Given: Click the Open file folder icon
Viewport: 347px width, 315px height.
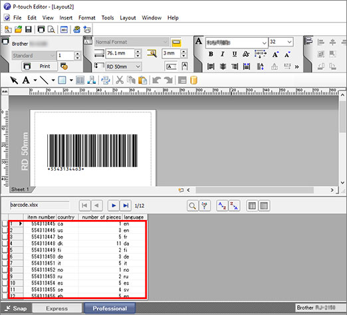Looking at the screenshot, I should click(19, 29).
